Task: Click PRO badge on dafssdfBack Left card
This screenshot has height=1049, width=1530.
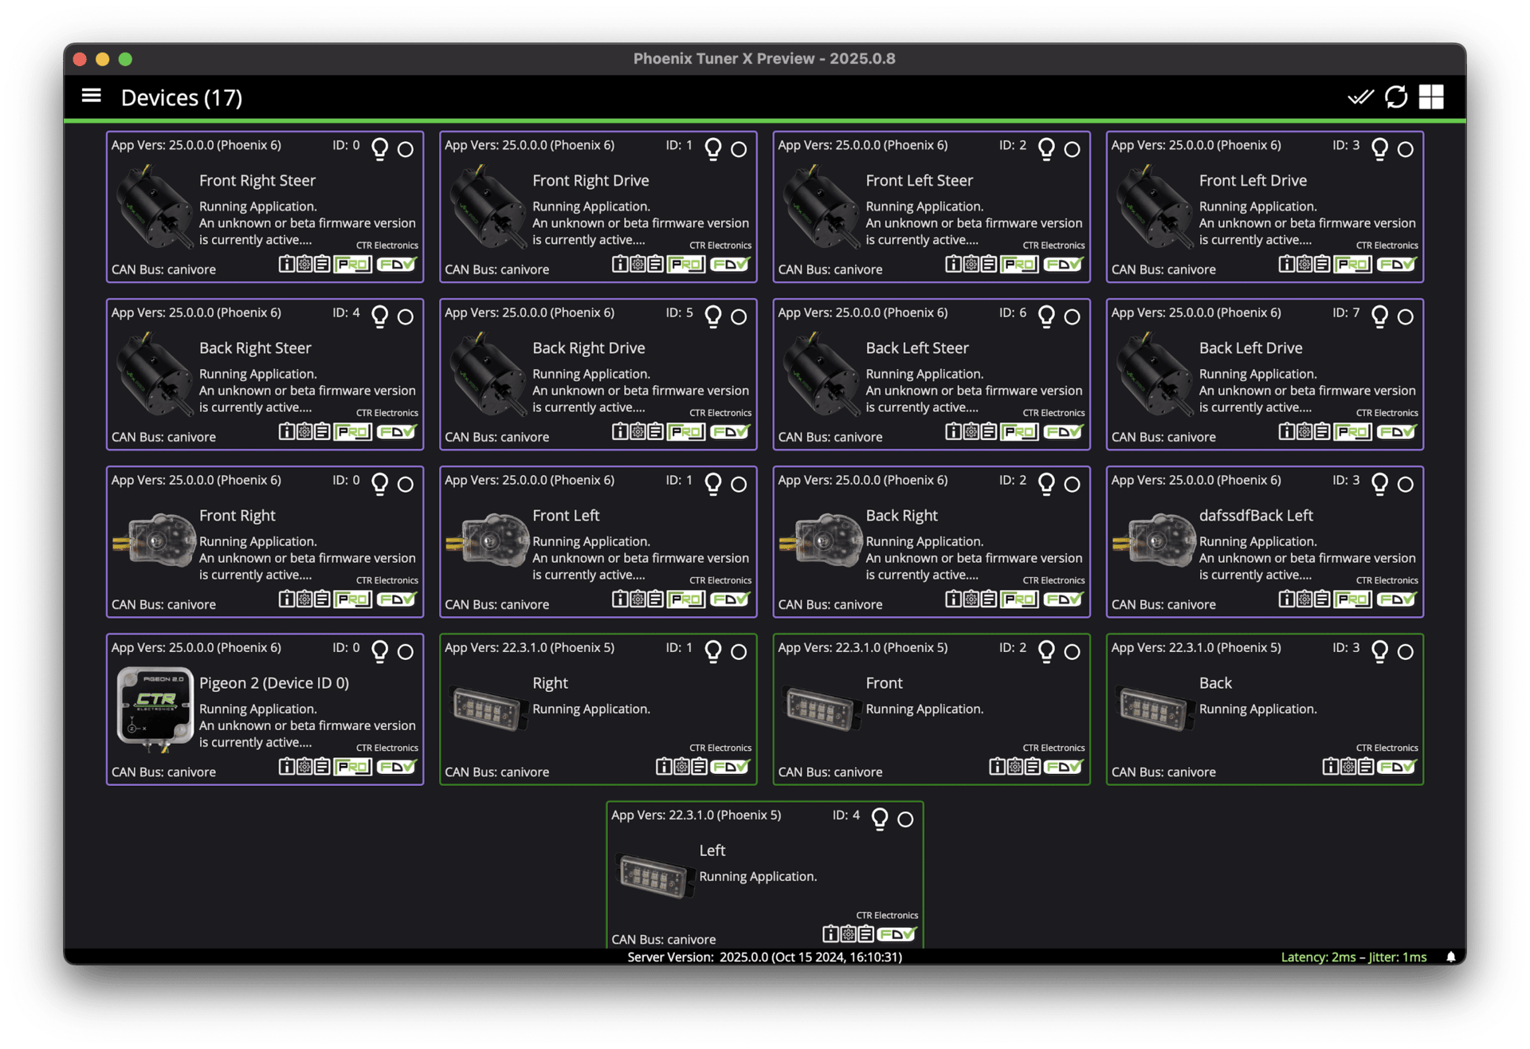Action: pyautogui.click(x=1352, y=599)
